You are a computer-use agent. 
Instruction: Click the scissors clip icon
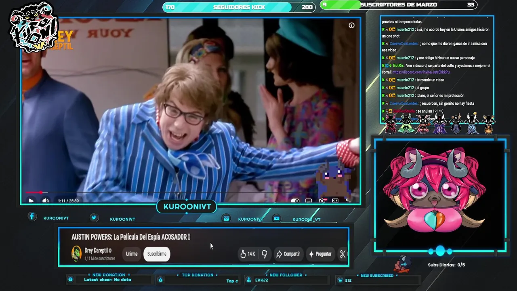(x=343, y=254)
